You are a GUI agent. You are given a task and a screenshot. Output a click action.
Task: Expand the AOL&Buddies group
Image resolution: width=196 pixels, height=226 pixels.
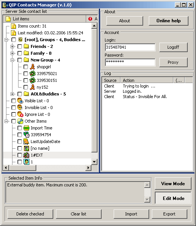(x=12, y=94)
